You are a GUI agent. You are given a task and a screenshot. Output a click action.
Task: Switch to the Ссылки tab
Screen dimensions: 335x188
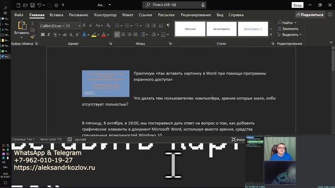point(146,15)
